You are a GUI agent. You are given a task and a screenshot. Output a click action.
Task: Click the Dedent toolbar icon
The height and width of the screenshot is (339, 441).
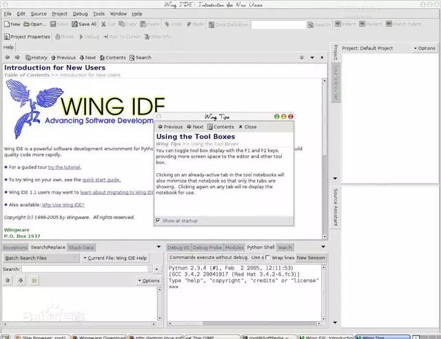tap(371, 24)
